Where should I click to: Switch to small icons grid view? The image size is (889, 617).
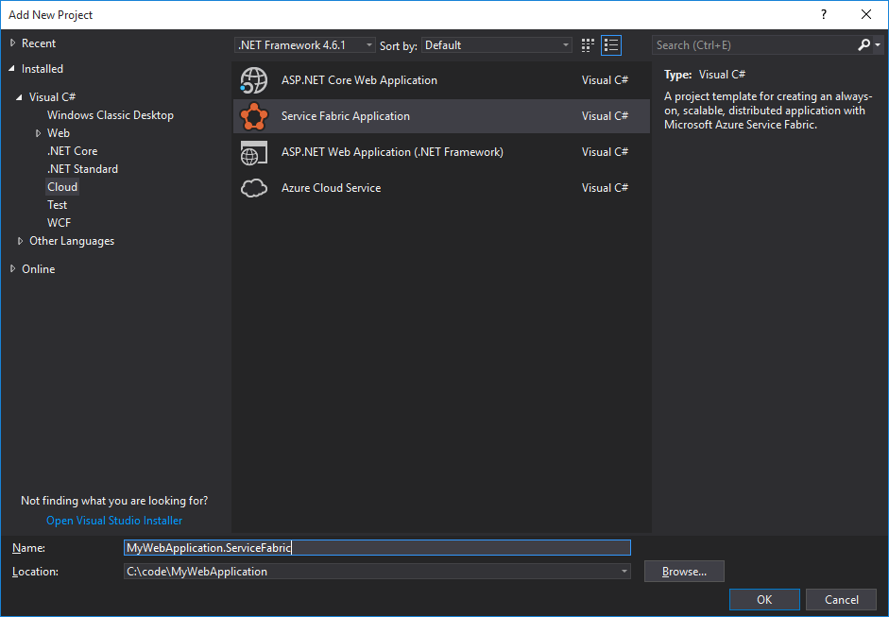tap(588, 45)
